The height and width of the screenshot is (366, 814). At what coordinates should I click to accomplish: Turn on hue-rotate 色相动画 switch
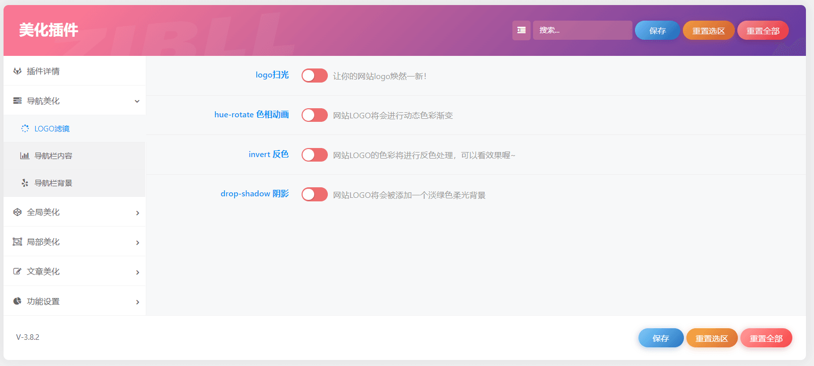tap(314, 115)
